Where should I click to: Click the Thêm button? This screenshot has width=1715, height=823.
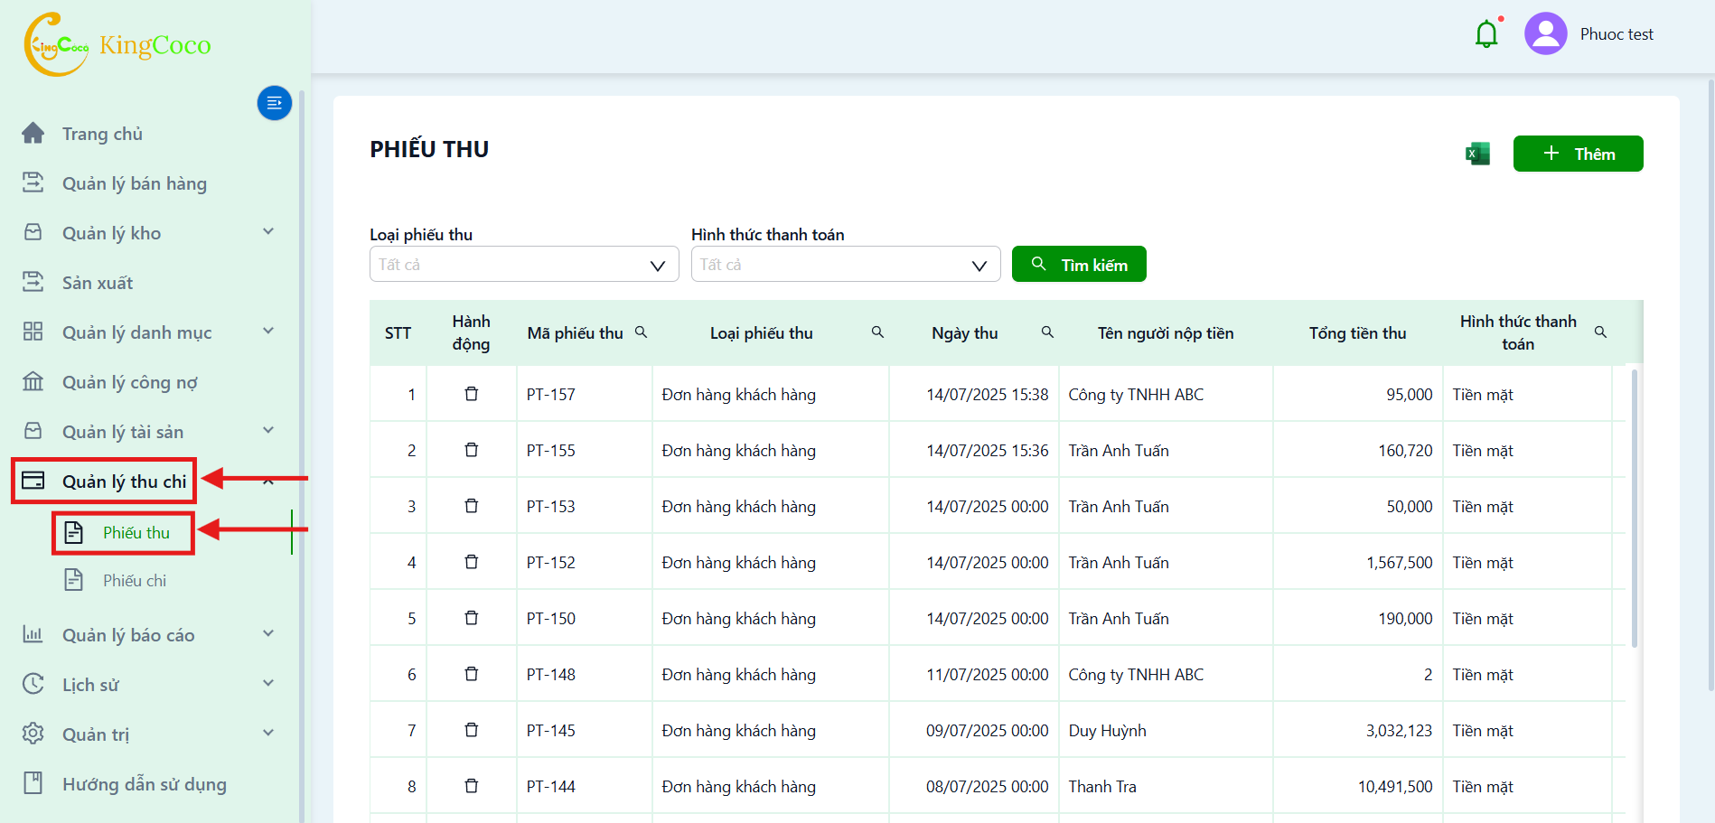[x=1578, y=154]
